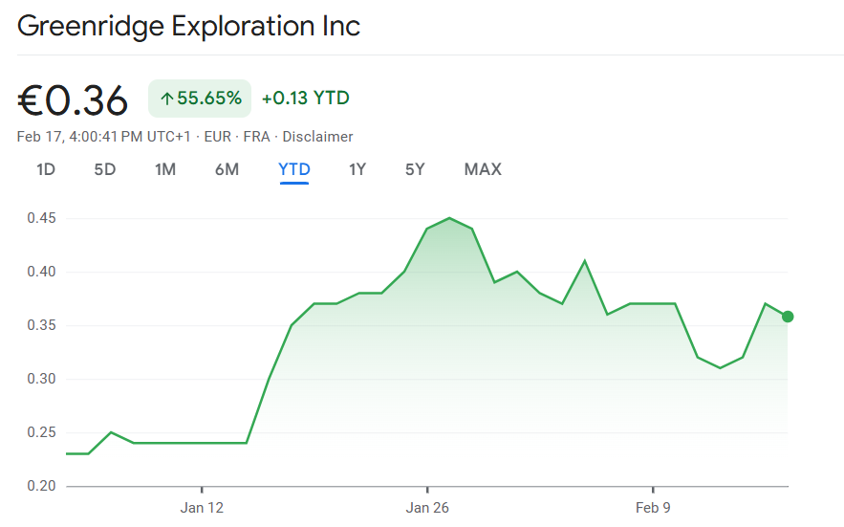This screenshot has height=527, width=844.
Task: Switch to the 5D range tab
Action: pyautogui.click(x=104, y=169)
